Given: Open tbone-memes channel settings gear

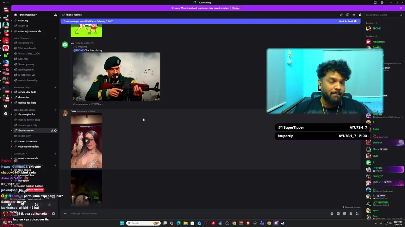Looking at the screenshot, I should pyautogui.click(x=55, y=131).
